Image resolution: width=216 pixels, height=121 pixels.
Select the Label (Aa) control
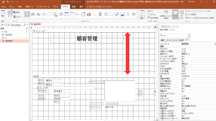coord(38,14)
